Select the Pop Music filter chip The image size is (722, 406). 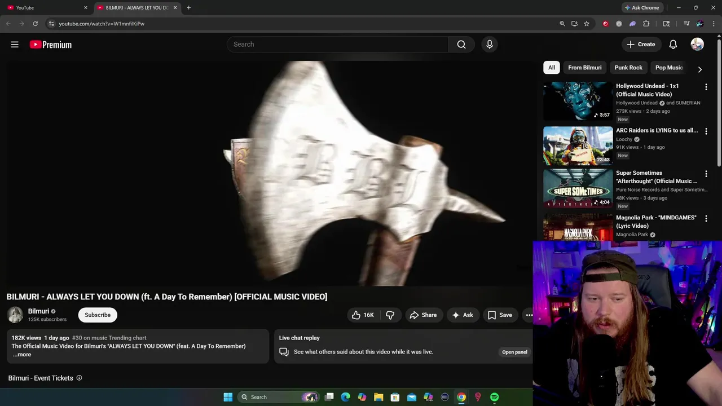[x=669, y=68]
